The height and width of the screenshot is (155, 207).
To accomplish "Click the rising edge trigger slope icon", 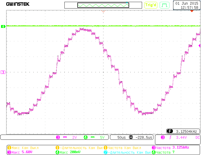I will tap(171, 137).
